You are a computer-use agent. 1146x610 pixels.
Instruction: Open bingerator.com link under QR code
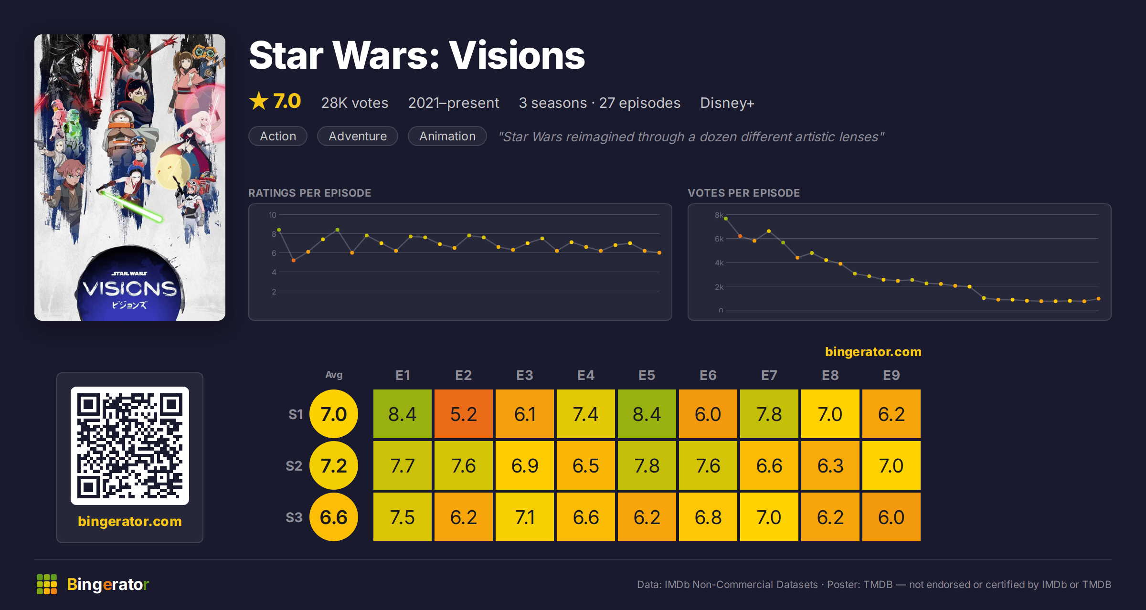pos(130,521)
